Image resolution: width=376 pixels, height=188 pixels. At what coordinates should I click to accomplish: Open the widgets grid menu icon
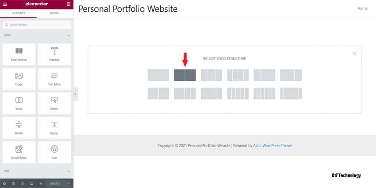69,4
